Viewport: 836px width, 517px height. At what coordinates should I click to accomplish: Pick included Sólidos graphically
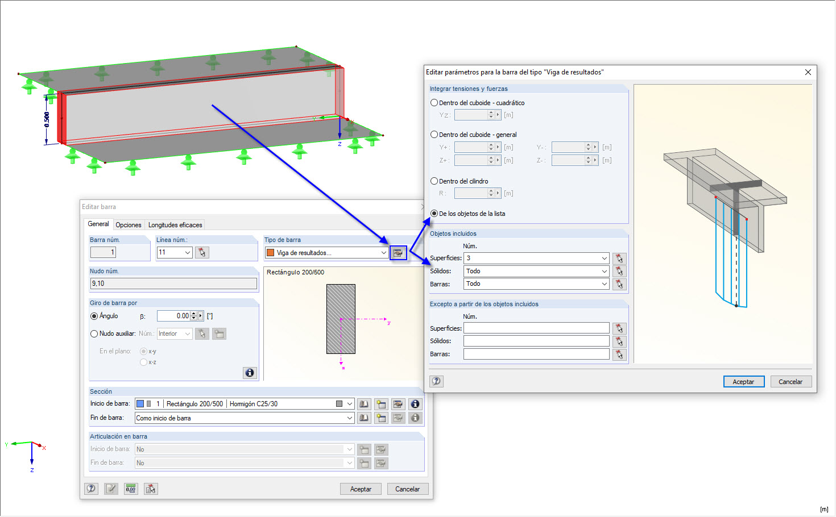coord(619,272)
